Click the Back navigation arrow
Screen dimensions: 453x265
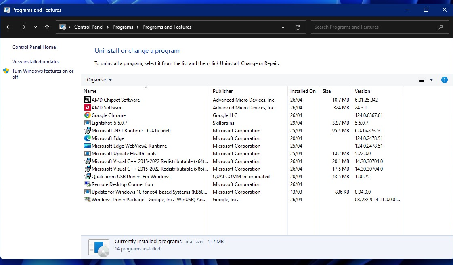(x=9, y=27)
